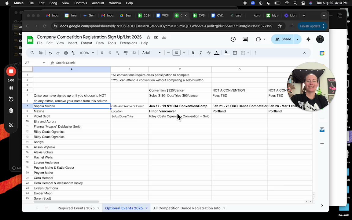
Task: Open Google Calendar side panel
Action: tap(322, 53)
